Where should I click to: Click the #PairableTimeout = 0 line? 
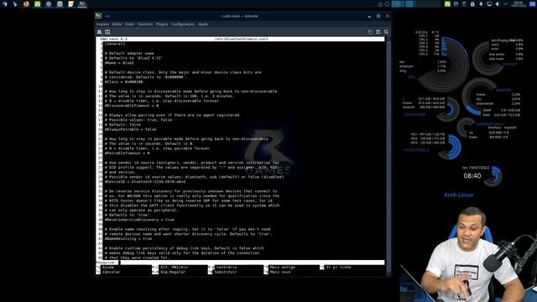pos(127,153)
